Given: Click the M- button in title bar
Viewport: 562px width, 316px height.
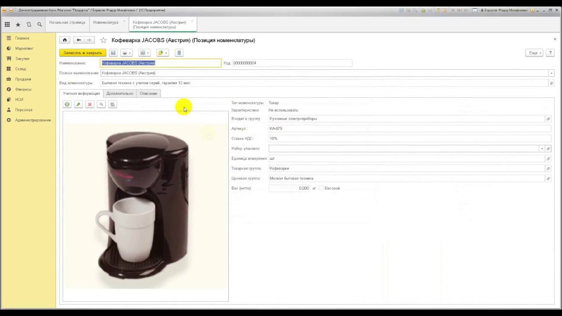Looking at the screenshot, I should pos(466,11).
